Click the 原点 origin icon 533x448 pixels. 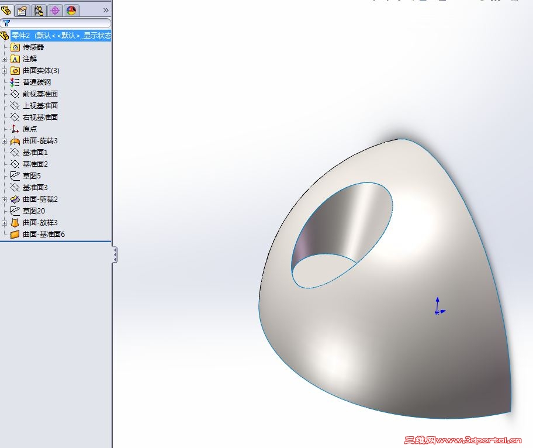tap(15, 129)
